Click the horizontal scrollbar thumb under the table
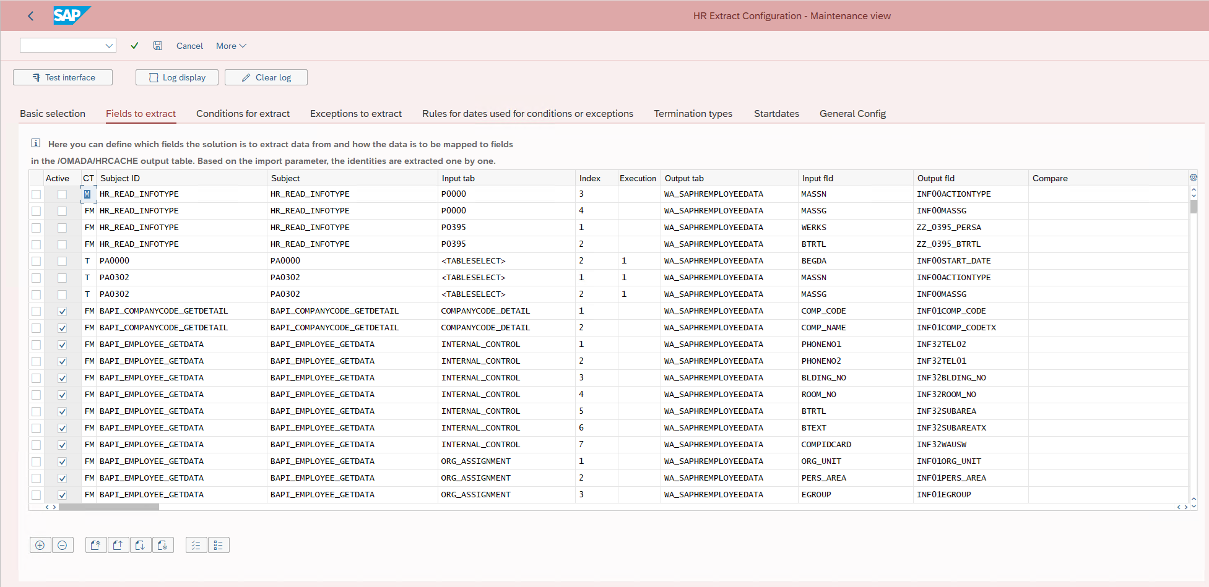 (x=109, y=507)
